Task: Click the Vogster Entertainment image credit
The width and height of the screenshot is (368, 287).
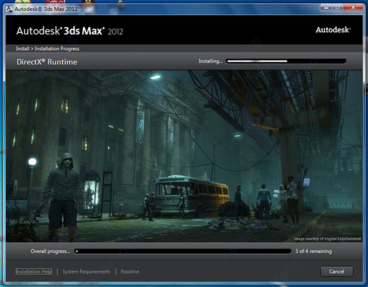Action: point(328,239)
